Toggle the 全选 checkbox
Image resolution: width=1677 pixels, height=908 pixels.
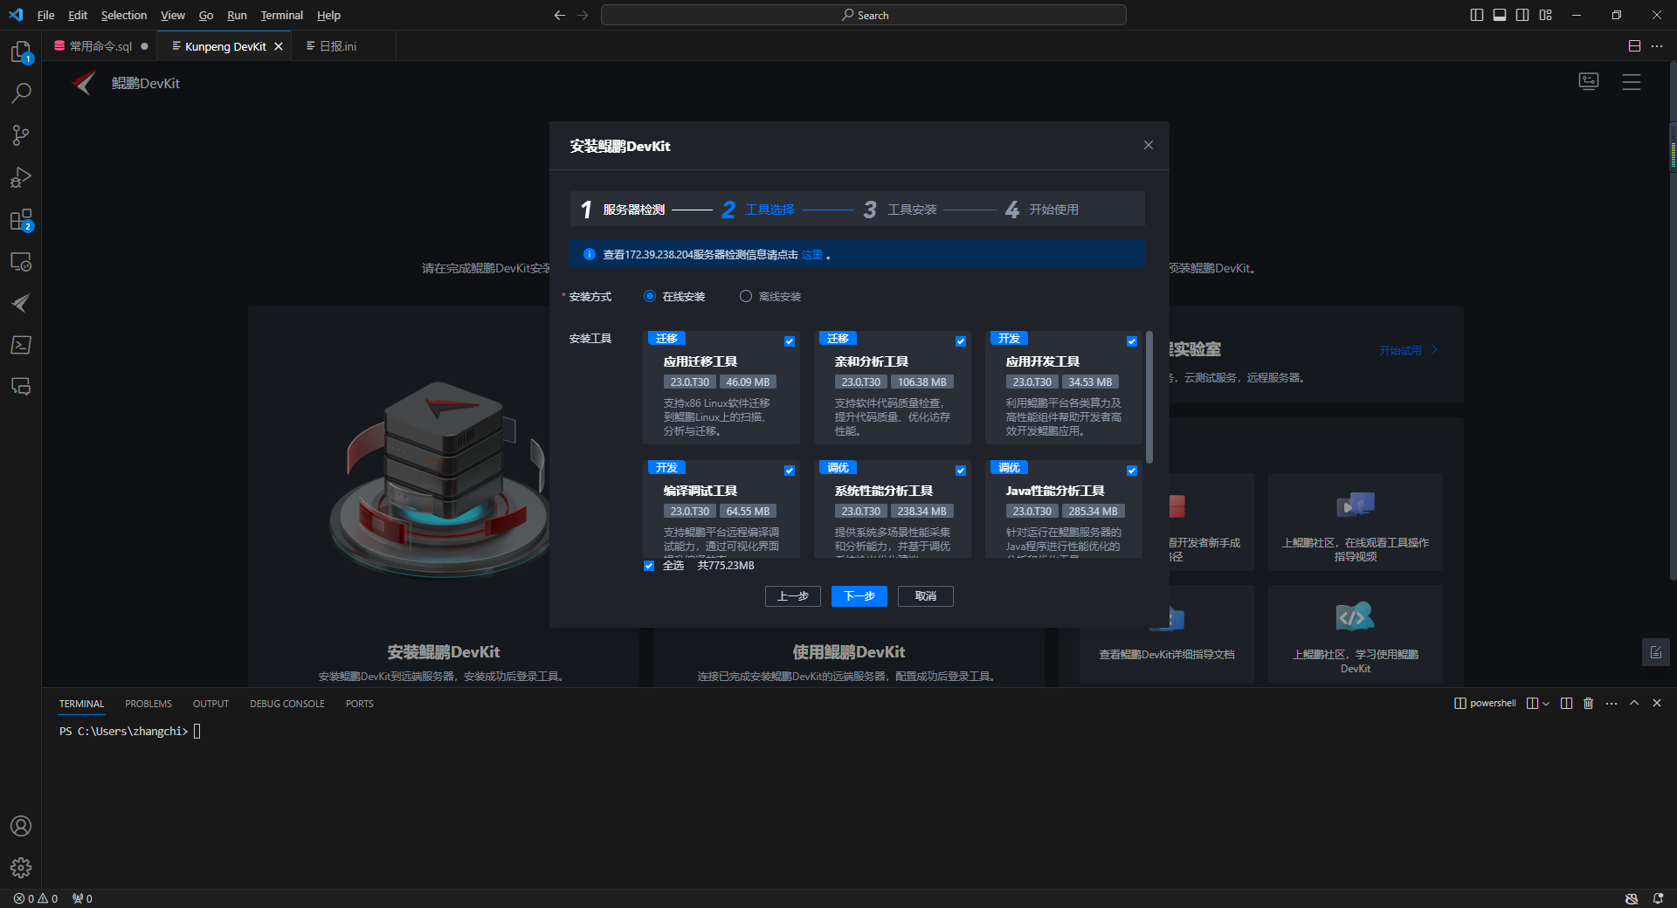[649, 566]
